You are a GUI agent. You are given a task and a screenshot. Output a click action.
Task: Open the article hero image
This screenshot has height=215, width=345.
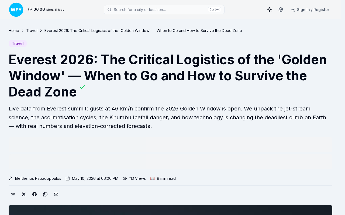tap(170, 210)
